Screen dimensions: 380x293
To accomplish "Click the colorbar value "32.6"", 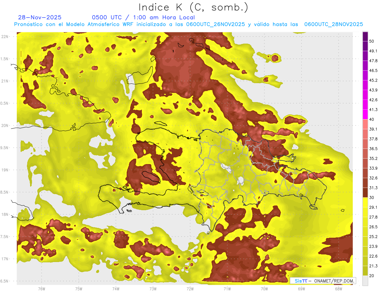I will point(373,178).
